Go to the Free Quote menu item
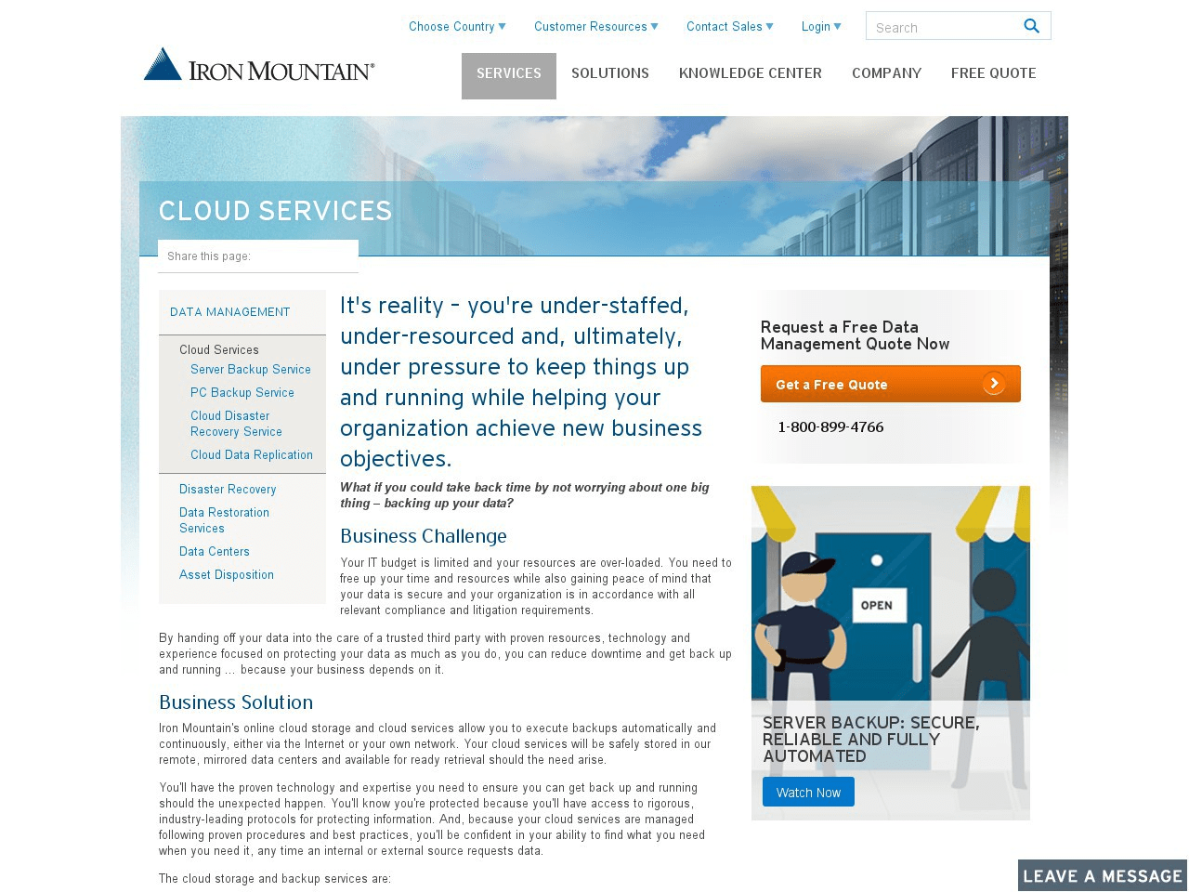Screen dimensions: 1189x892 994,73
